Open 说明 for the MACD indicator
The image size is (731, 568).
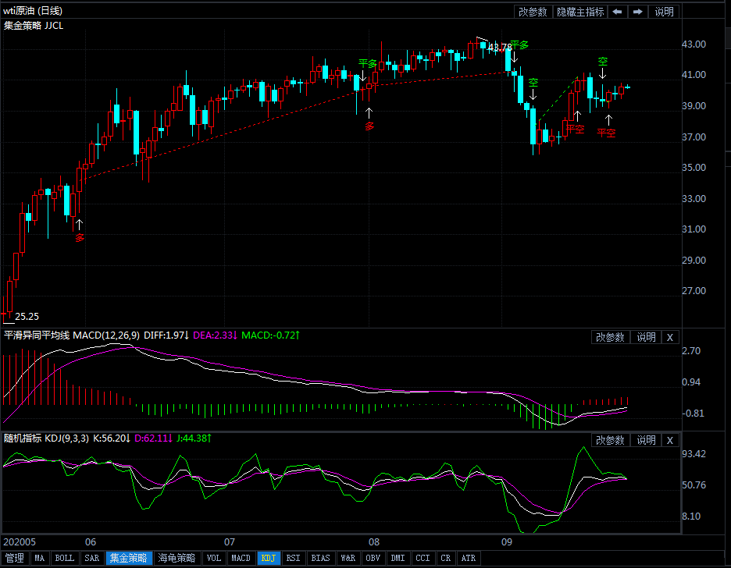[x=646, y=337]
